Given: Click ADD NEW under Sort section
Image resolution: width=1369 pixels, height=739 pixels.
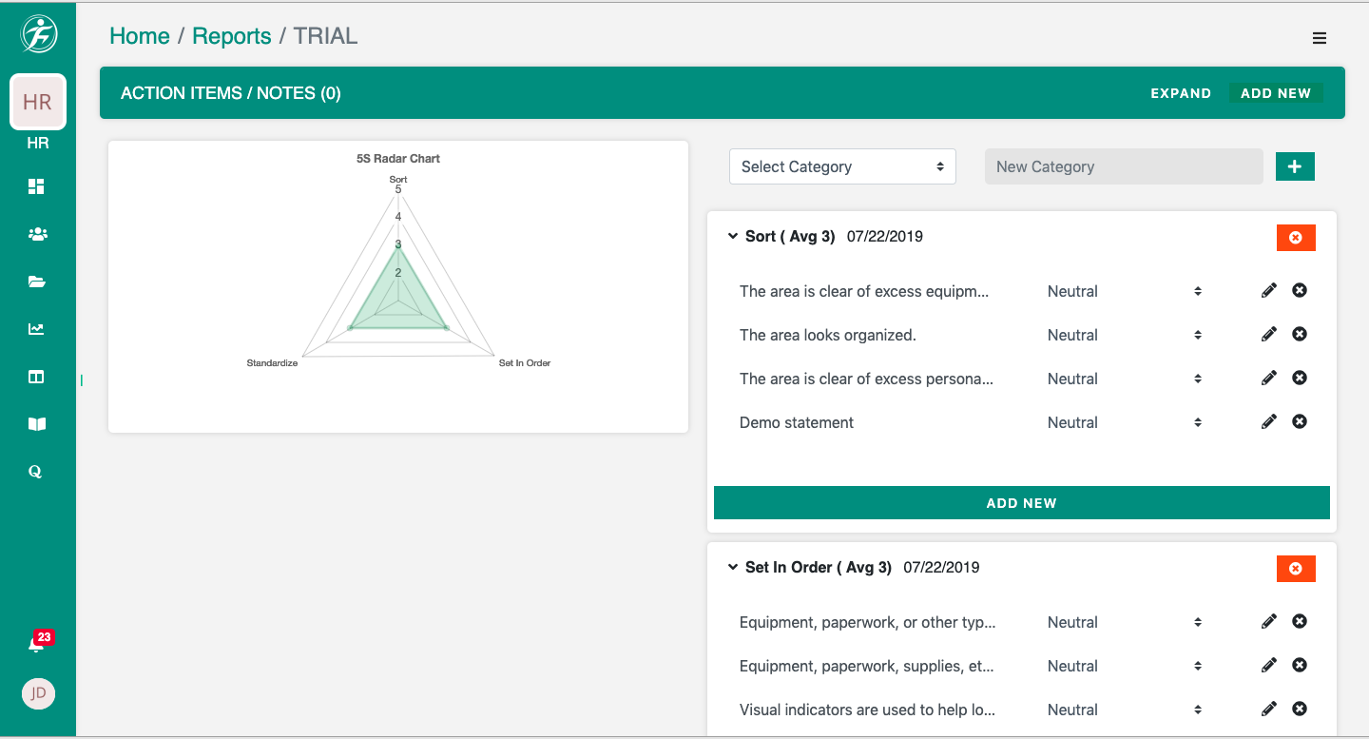Looking at the screenshot, I should [x=1021, y=503].
